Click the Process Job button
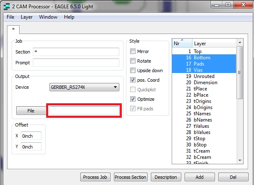 [95, 177]
